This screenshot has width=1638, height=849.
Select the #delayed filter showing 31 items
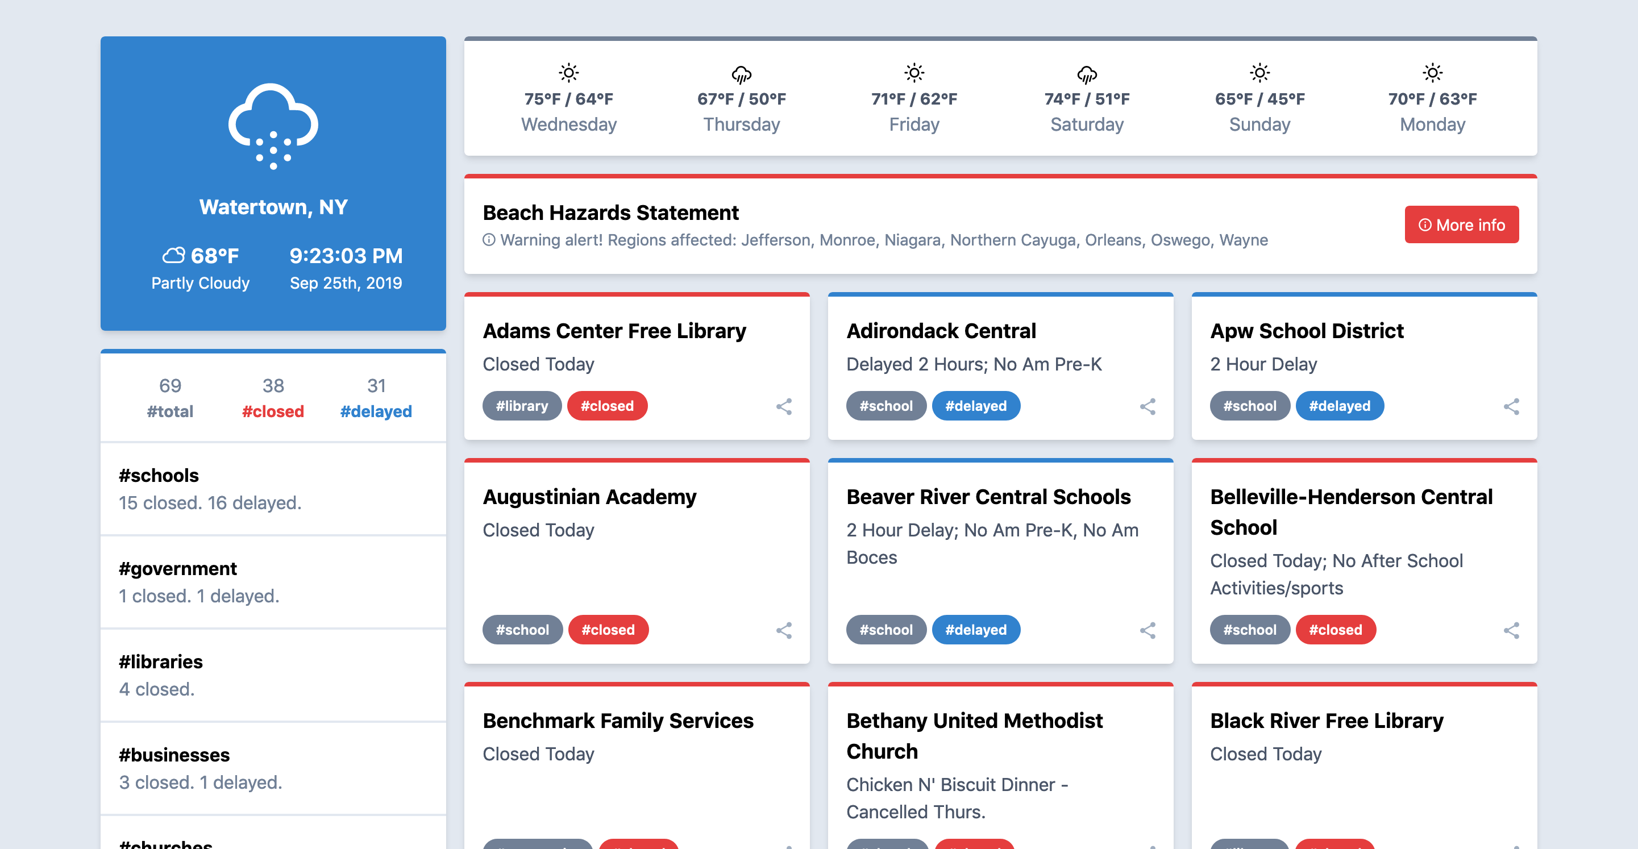pos(376,397)
